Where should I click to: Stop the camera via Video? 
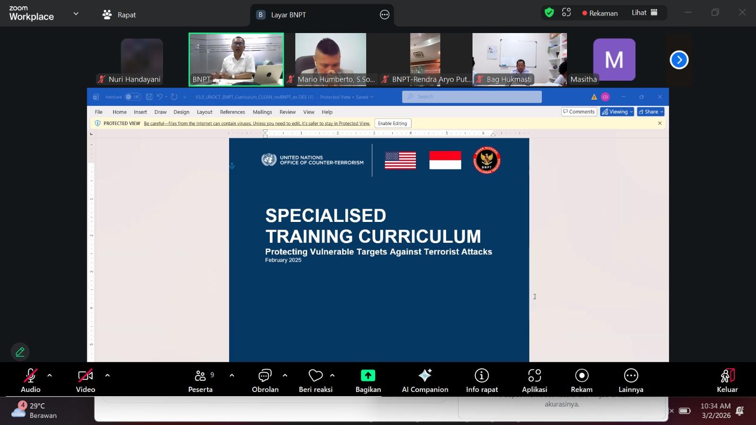tap(85, 375)
